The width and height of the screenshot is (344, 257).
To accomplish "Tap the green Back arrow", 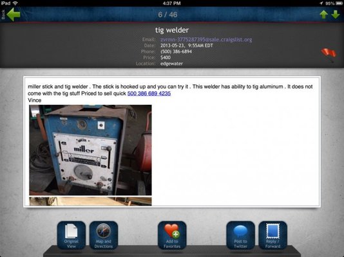I will tap(13, 14).
